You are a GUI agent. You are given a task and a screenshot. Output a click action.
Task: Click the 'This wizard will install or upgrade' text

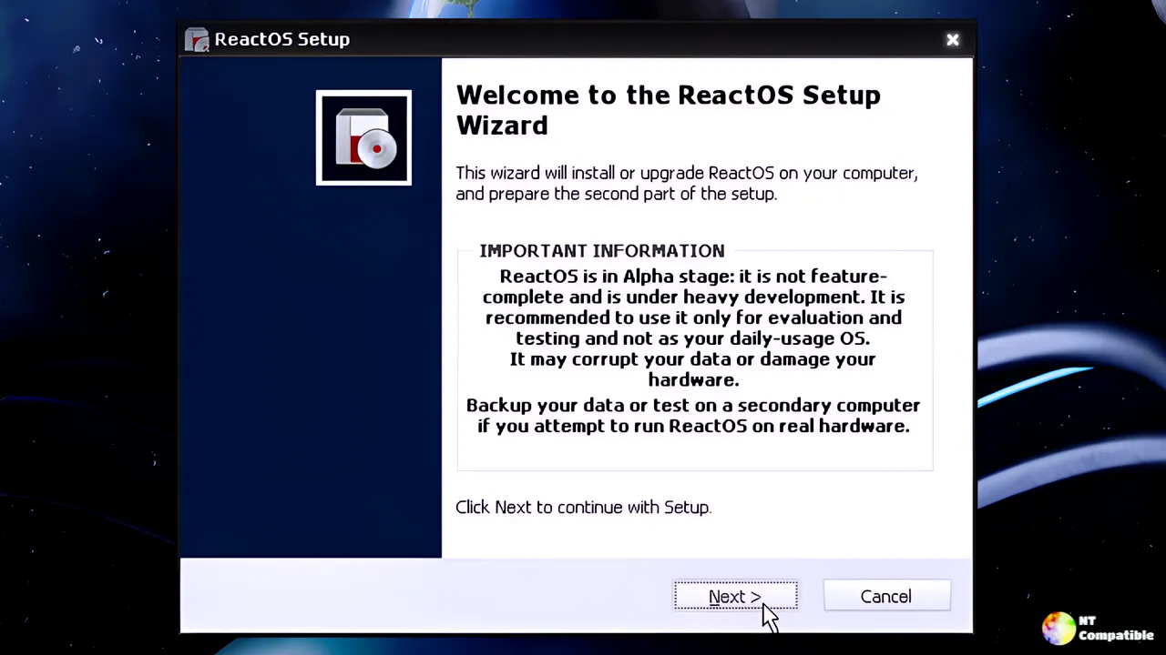tap(687, 183)
